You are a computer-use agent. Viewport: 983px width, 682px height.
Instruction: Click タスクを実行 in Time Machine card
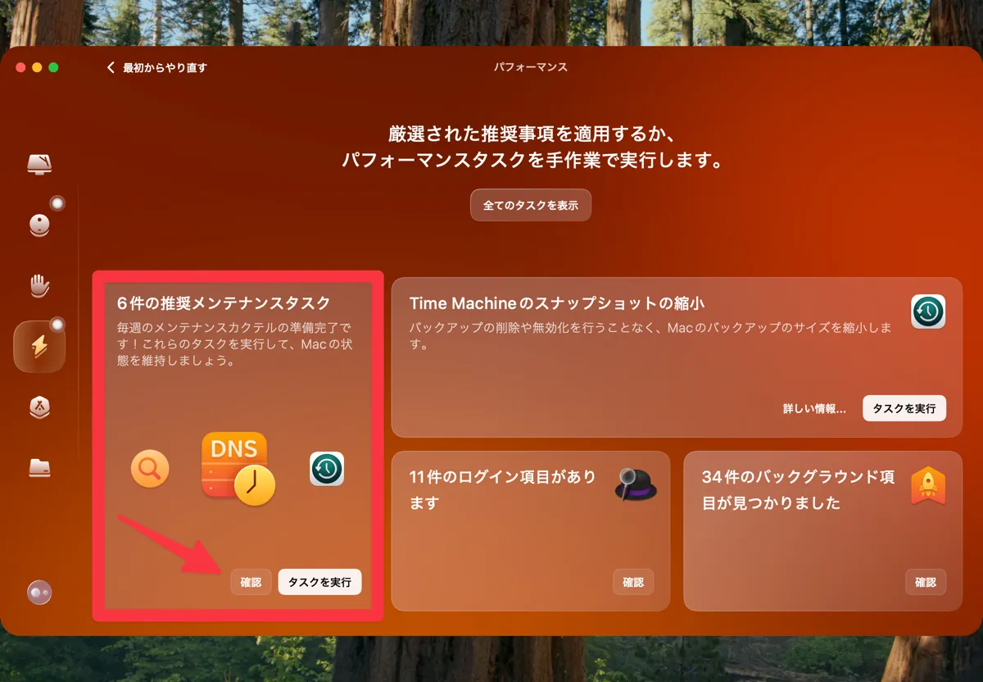click(x=904, y=408)
